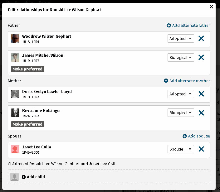Viewport: 220px width, 192px height.
Task: Click Add spouse link
Action: 196,136
